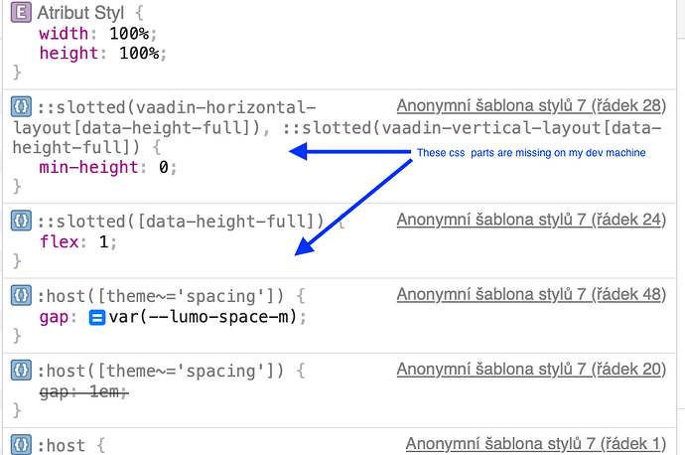Click rule icon of spacing rule with var gap
This screenshot has height=455, width=685.
[x=21, y=295]
